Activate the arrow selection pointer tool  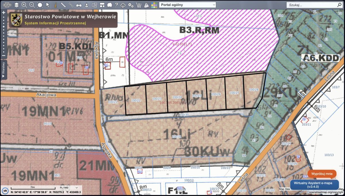pos(48,5)
